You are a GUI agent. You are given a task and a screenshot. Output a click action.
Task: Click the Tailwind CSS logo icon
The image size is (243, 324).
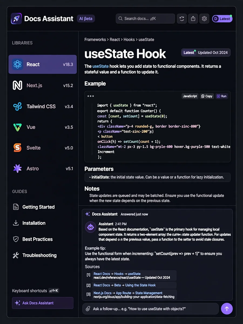[17, 106]
